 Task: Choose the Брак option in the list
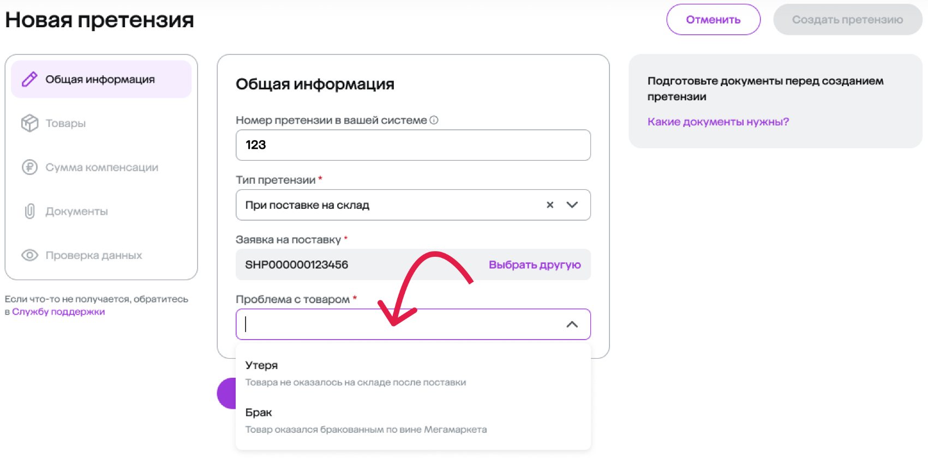[x=413, y=420]
